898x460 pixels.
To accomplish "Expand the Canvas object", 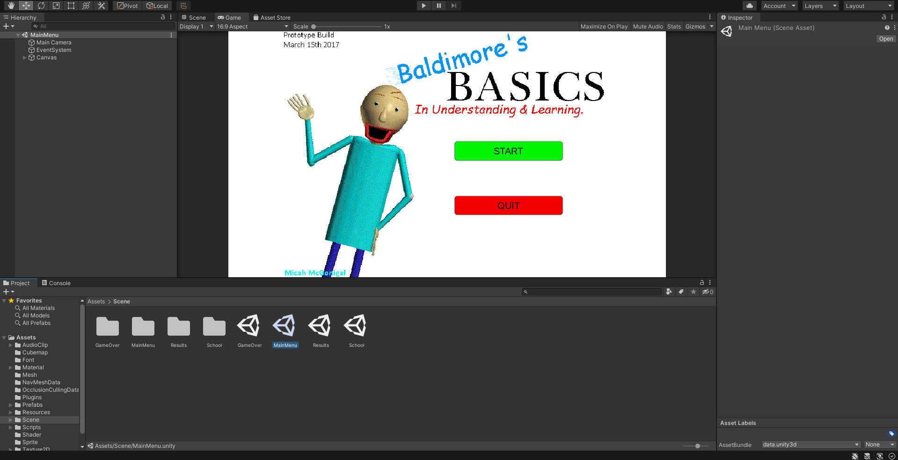I will point(25,57).
